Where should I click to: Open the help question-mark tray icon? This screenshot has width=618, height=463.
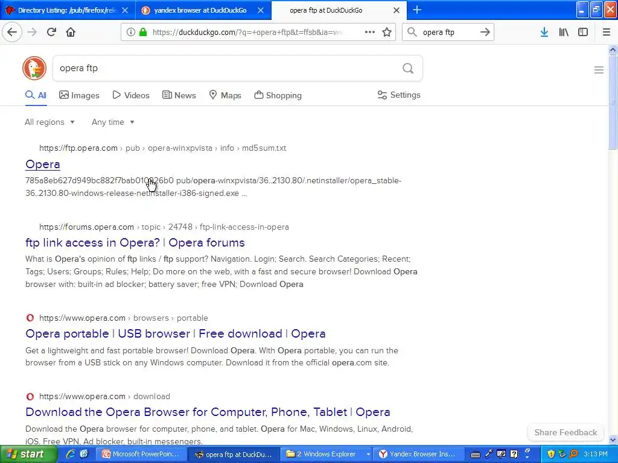pos(514,454)
